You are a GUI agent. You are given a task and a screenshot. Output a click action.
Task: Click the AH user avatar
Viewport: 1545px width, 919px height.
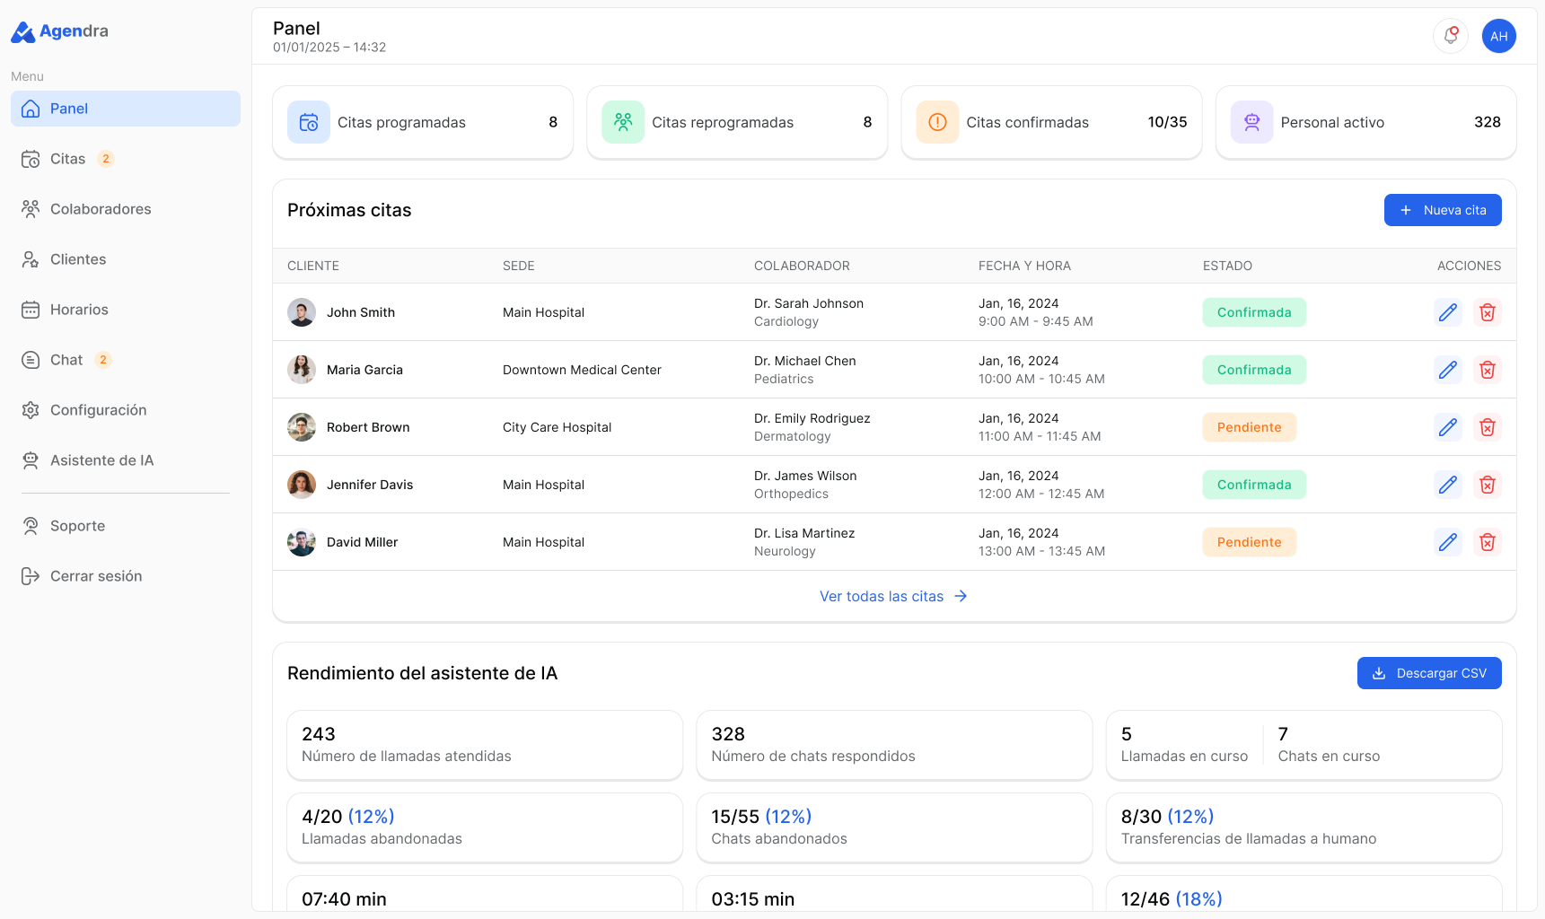click(1499, 36)
